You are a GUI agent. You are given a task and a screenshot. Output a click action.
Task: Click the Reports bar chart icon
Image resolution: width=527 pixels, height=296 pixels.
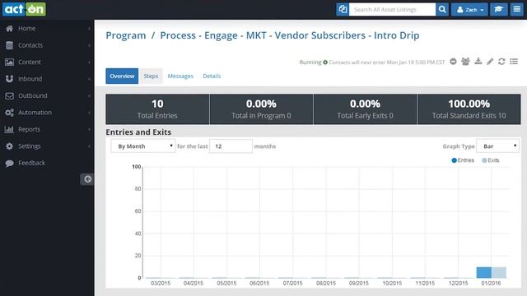point(9,129)
